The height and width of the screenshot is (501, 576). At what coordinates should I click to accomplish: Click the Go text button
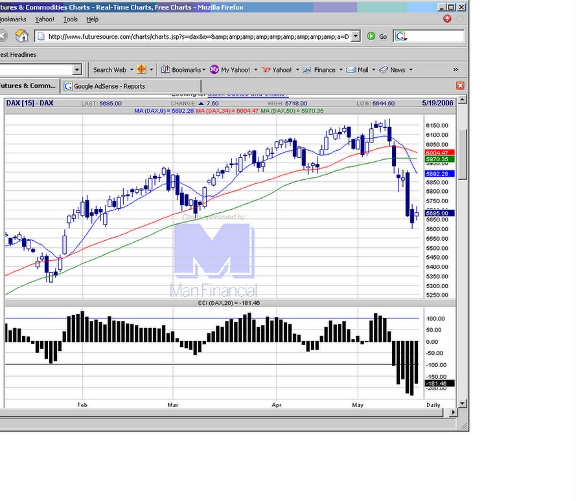tap(383, 37)
